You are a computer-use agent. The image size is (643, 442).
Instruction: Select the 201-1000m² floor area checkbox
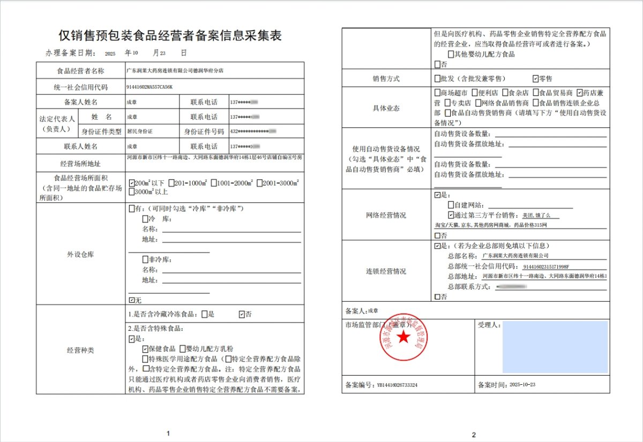click(x=171, y=182)
